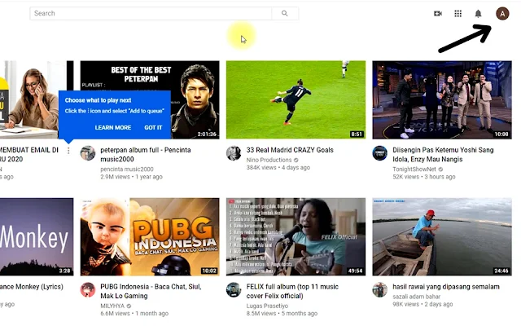
Task: Click '98K views • 2 days ago' text
Action: coord(422,304)
